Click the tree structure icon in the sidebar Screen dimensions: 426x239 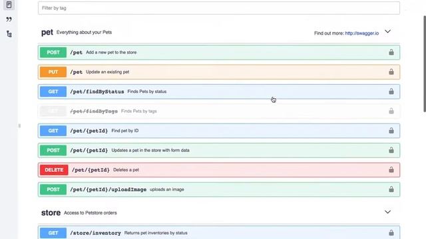(x=9, y=34)
